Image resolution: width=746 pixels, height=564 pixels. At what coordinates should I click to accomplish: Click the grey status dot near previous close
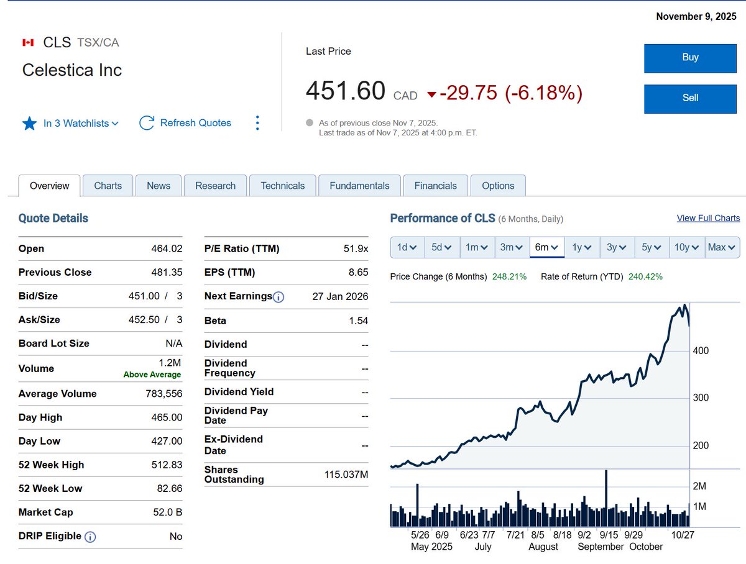310,123
